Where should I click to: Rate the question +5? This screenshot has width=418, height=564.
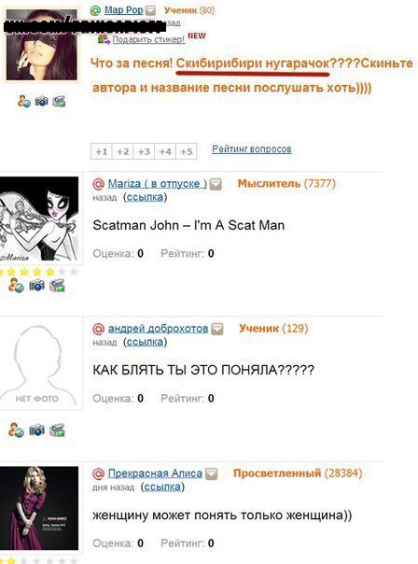coord(187,151)
